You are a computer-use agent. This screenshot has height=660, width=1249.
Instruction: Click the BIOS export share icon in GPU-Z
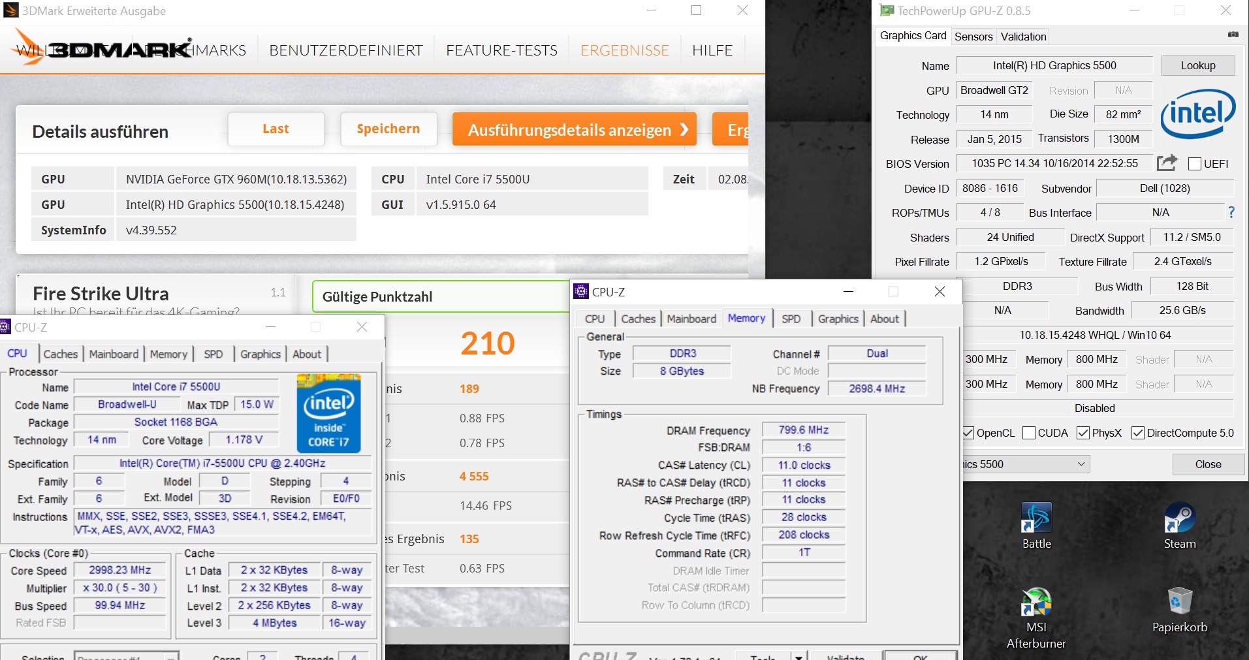pyautogui.click(x=1167, y=163)
